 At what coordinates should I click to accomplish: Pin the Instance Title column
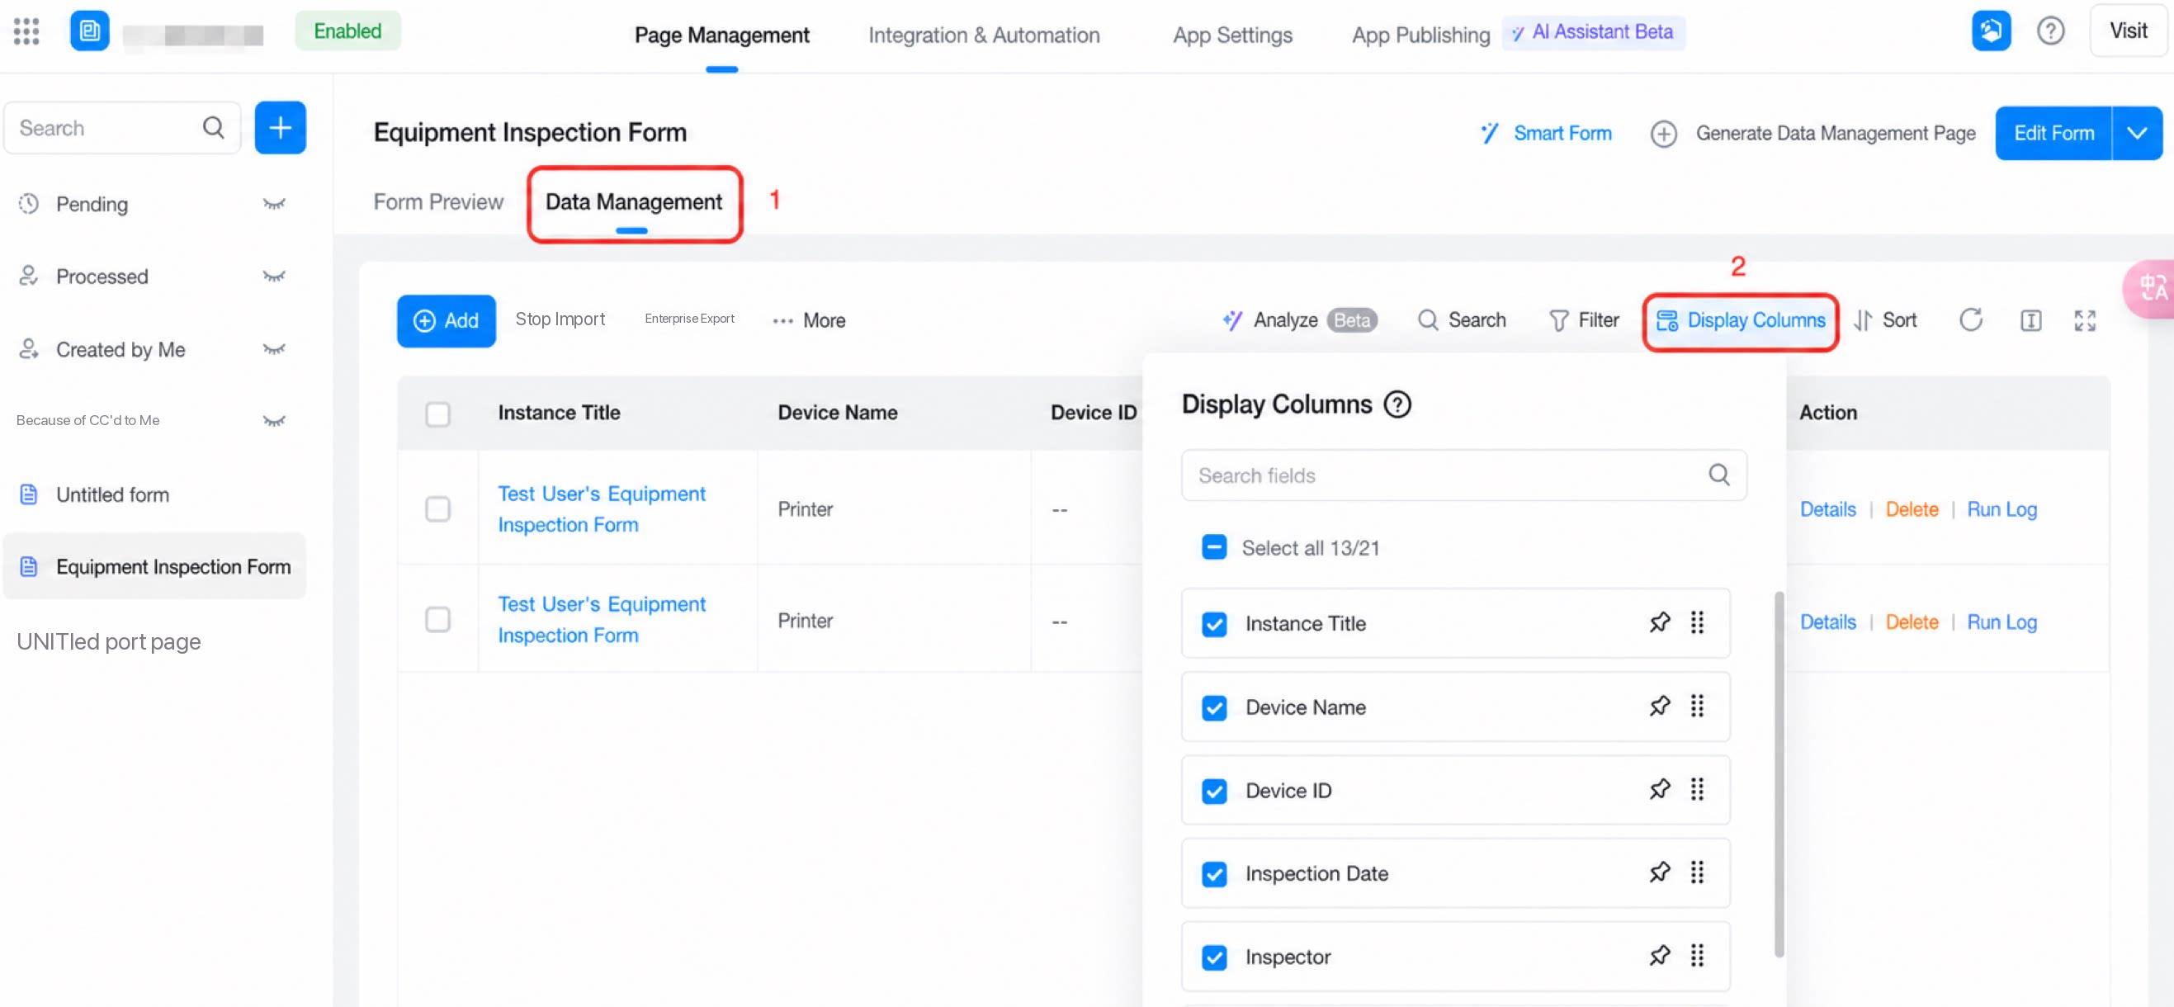[1659, 622]
